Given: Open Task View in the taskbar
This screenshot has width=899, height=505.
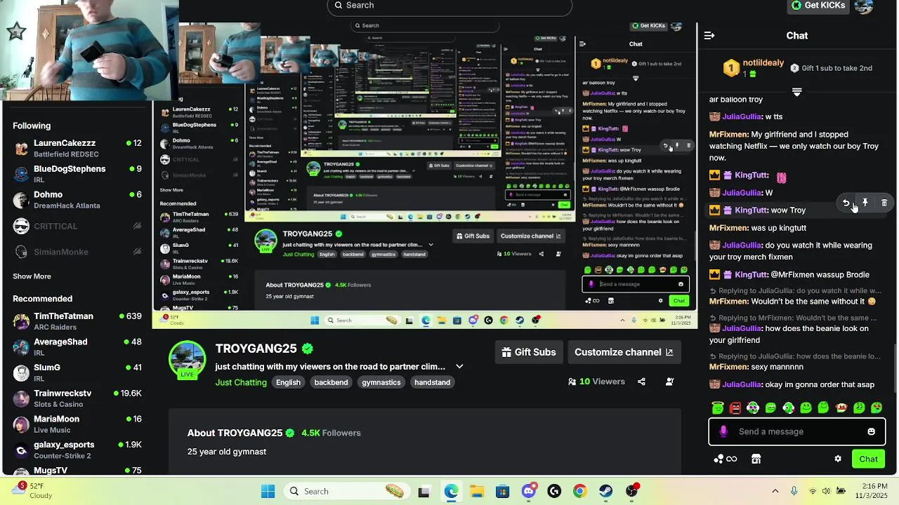Looking at the screenshot, I should coord(424,491).
